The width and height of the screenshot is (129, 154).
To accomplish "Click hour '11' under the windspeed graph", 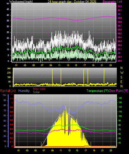I will [x=59, y=65].
